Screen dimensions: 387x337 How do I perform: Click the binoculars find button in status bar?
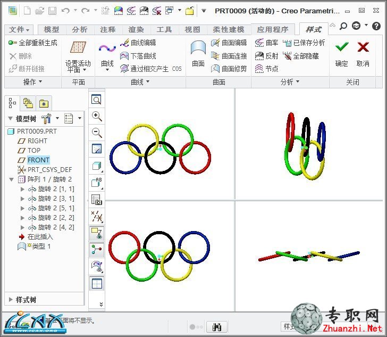[x=217, y=327]
